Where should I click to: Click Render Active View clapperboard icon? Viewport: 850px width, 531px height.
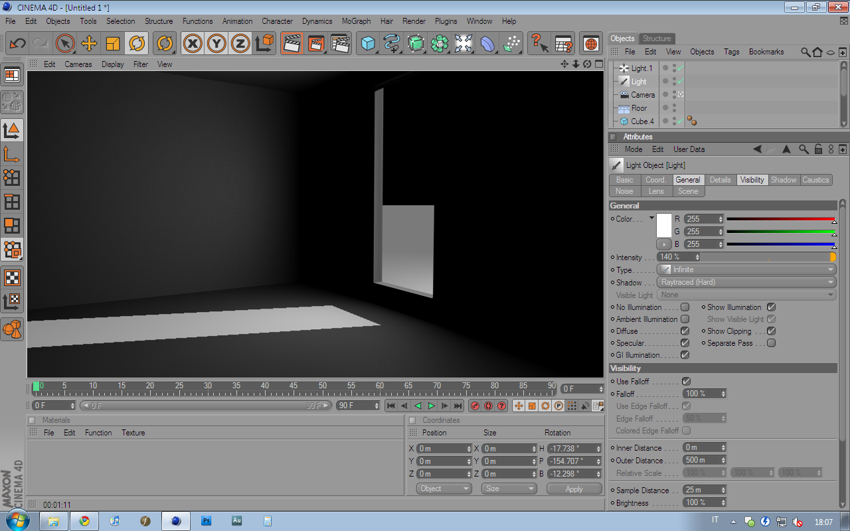coord(292,44)
